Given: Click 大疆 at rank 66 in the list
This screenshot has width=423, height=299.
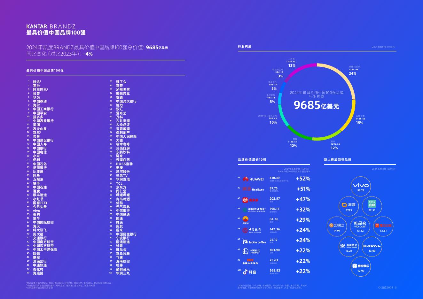Looking at the screenshot, I should (119, 140).
